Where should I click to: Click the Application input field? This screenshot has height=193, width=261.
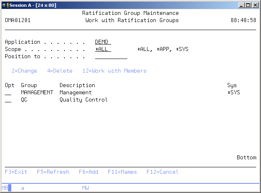(x=103, y=42)
